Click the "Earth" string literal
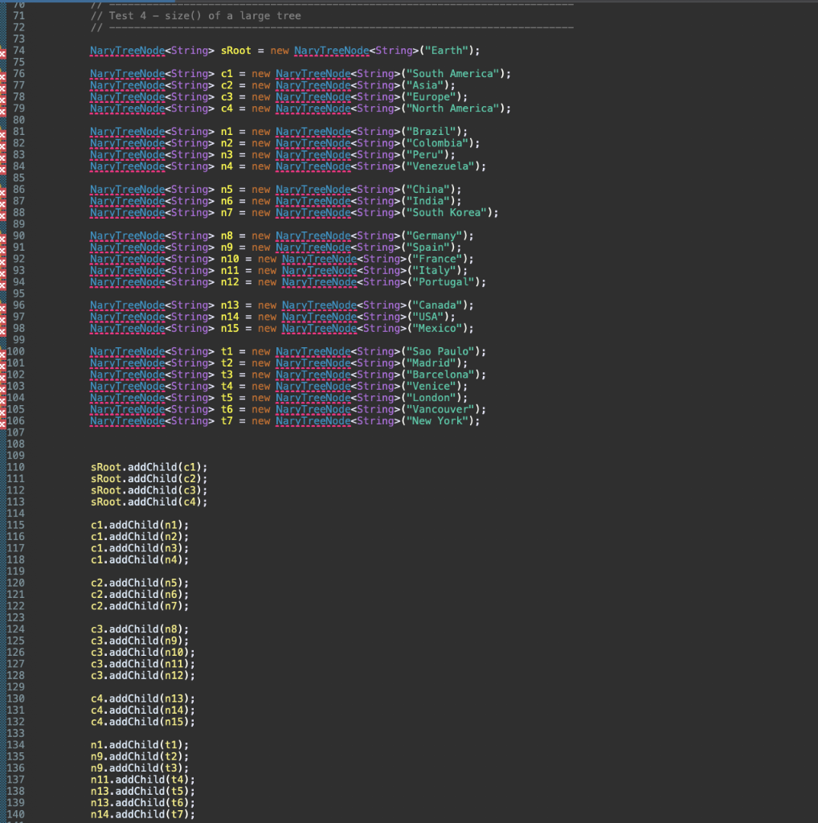The height and width of the screenshot is (823, 818). (x=446, y=51)
